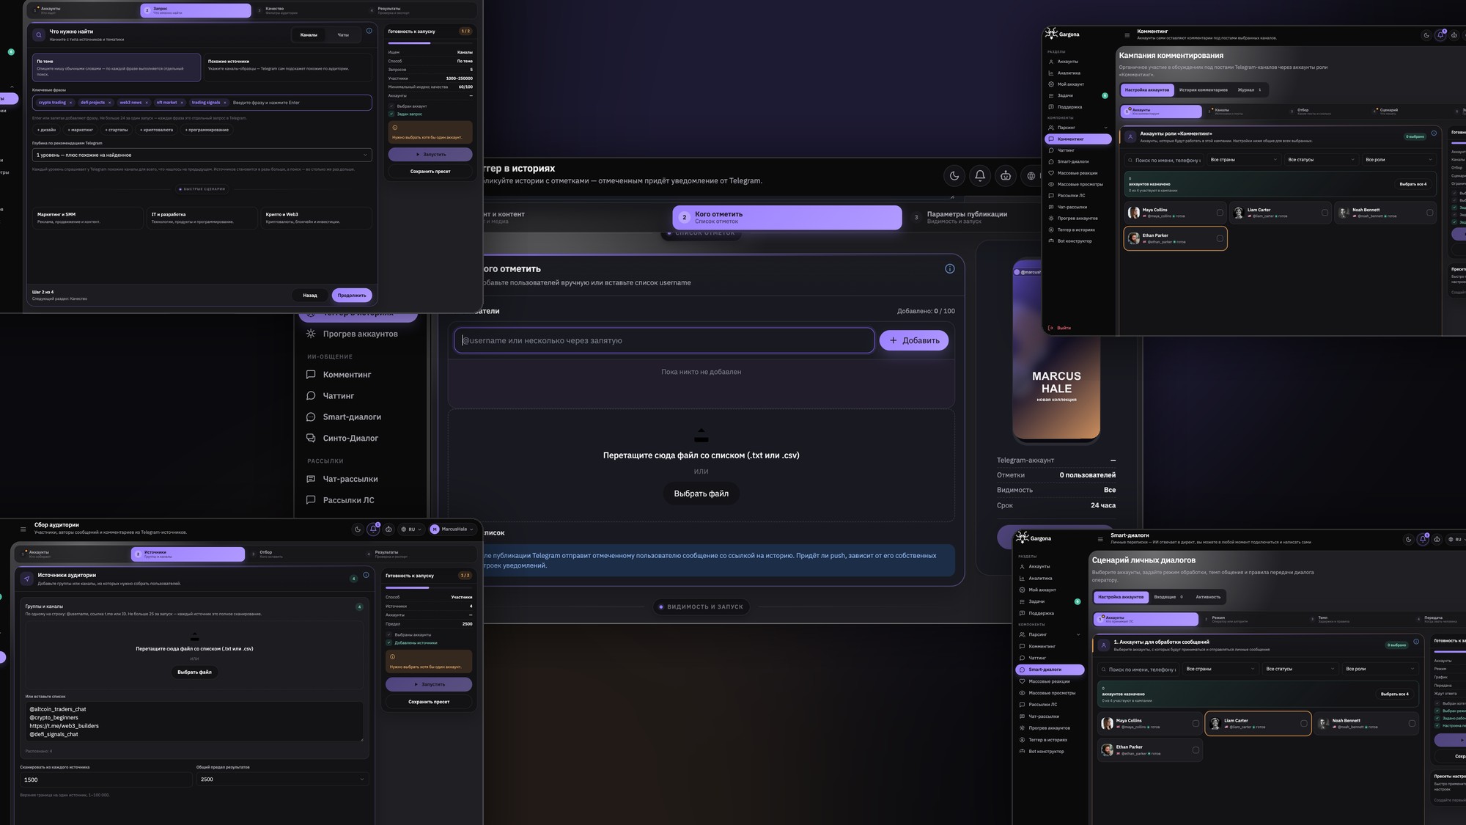1466x825 pixels.
Task: Click the bot icon in Сбор аудитории header
Action: click(x=388, y=529)
